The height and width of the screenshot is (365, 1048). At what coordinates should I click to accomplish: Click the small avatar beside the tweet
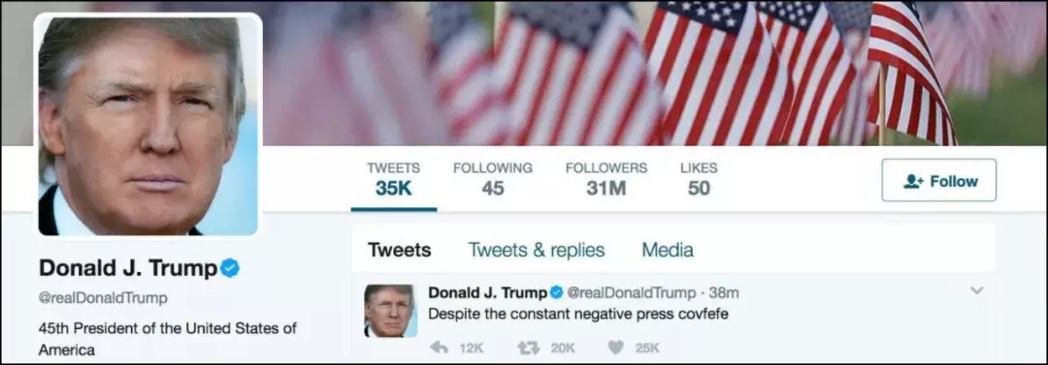[x=390, y=310]
